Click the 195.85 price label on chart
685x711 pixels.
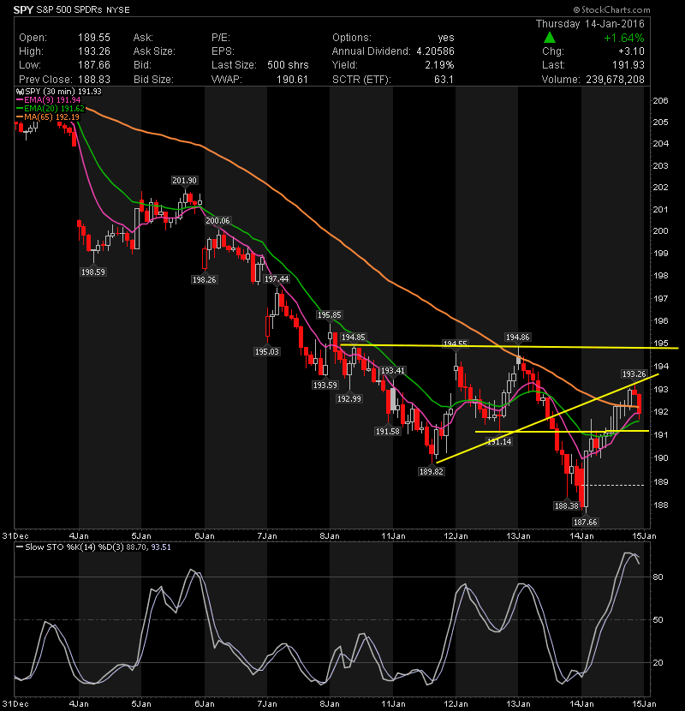click(x=329, y=314)
